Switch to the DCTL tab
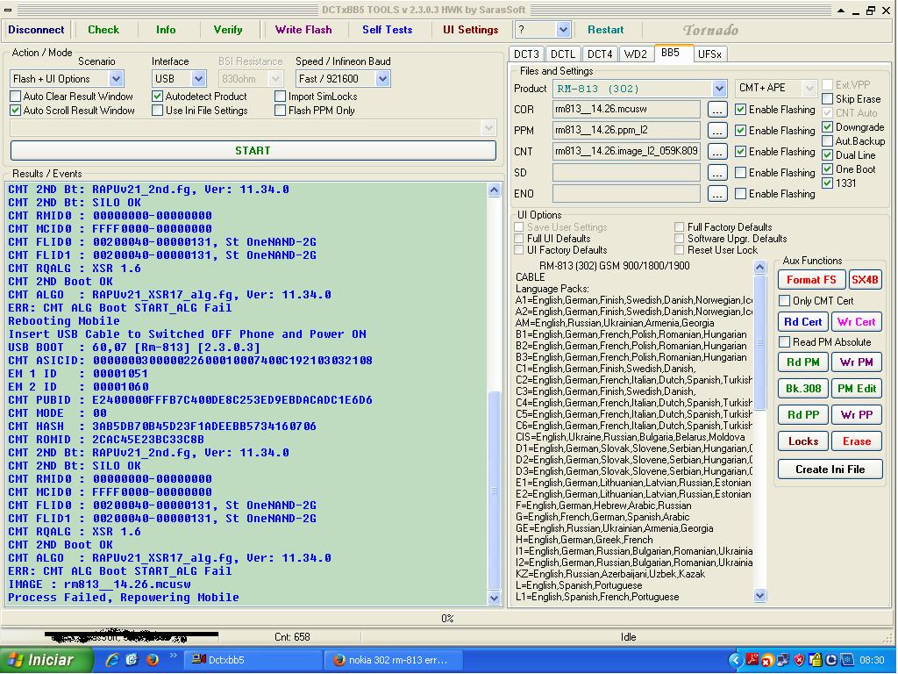This screenshot has height=674, width=898. (563, 54)
